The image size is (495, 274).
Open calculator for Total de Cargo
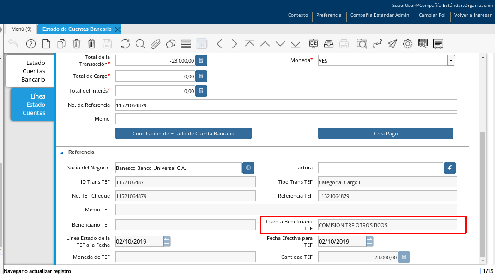coord(201,76)
